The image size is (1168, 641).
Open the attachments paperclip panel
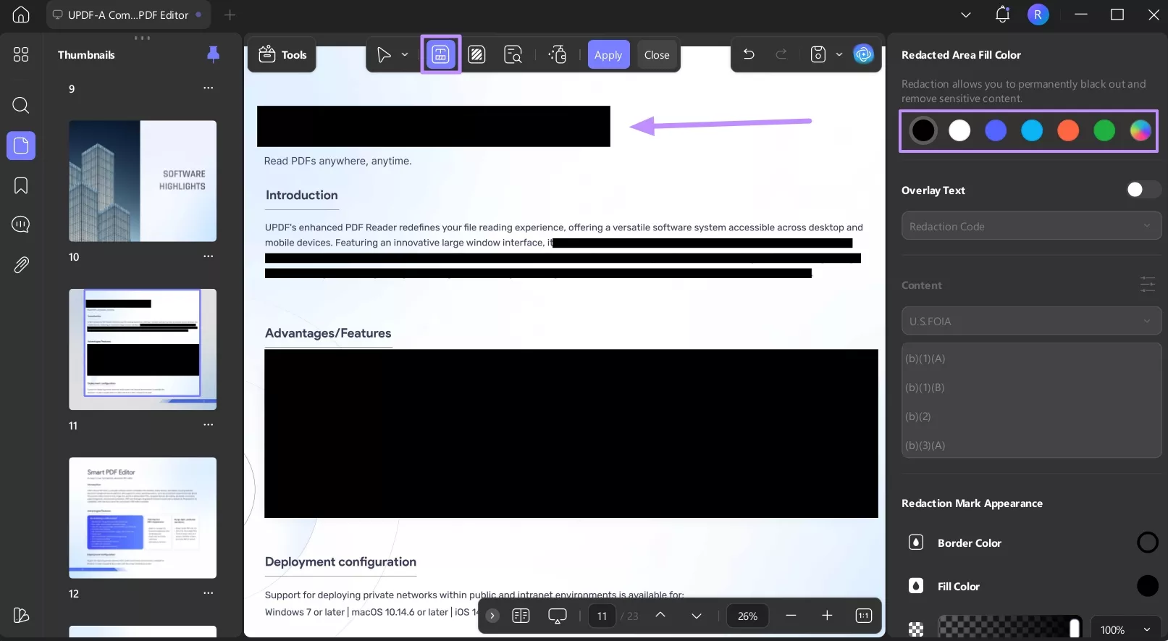pos(21,265)
